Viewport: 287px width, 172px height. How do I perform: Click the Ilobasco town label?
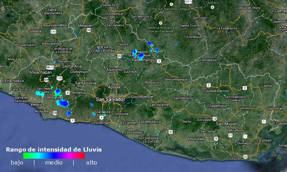(x=152, y=83)
